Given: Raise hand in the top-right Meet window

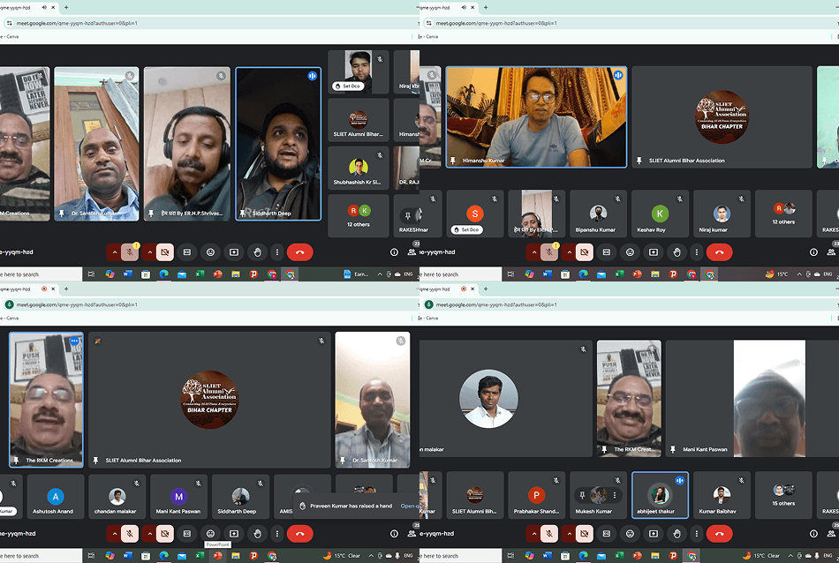Looking at the screenshot, I should click(x=676, y=252).
